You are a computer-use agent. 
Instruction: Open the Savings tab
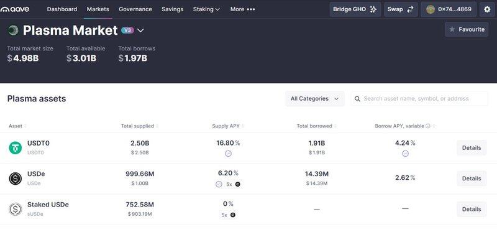(173, 9)
